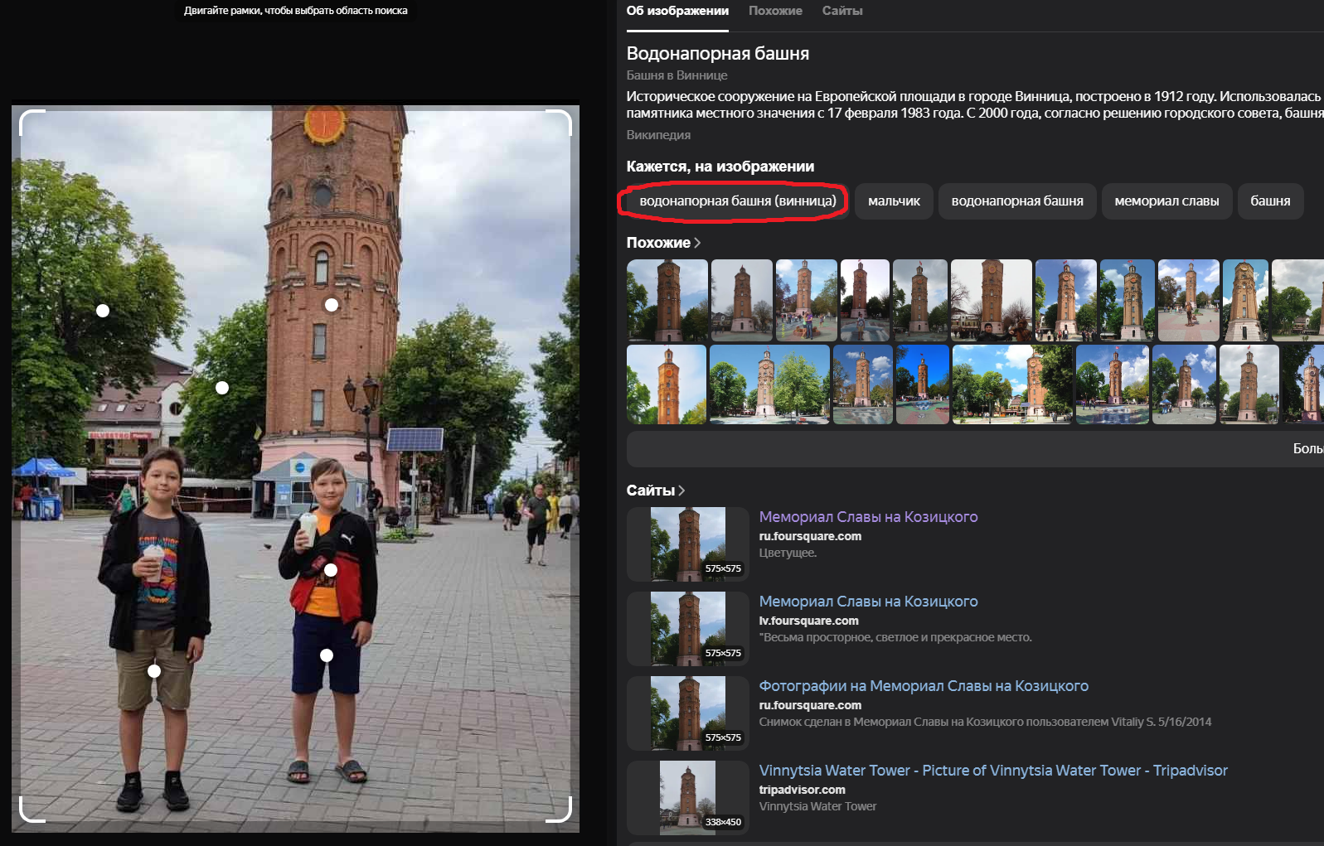Select the object dot left of the tower base
Image resolution: width=1324 pixels, height=846 pixels.
(222, 388)
